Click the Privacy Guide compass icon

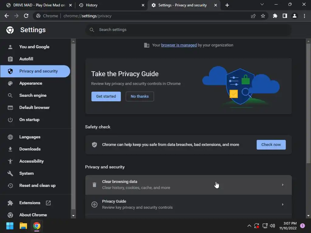coord(94,204)
